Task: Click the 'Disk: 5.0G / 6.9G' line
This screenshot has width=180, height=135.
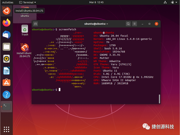Action: [112, 74]
